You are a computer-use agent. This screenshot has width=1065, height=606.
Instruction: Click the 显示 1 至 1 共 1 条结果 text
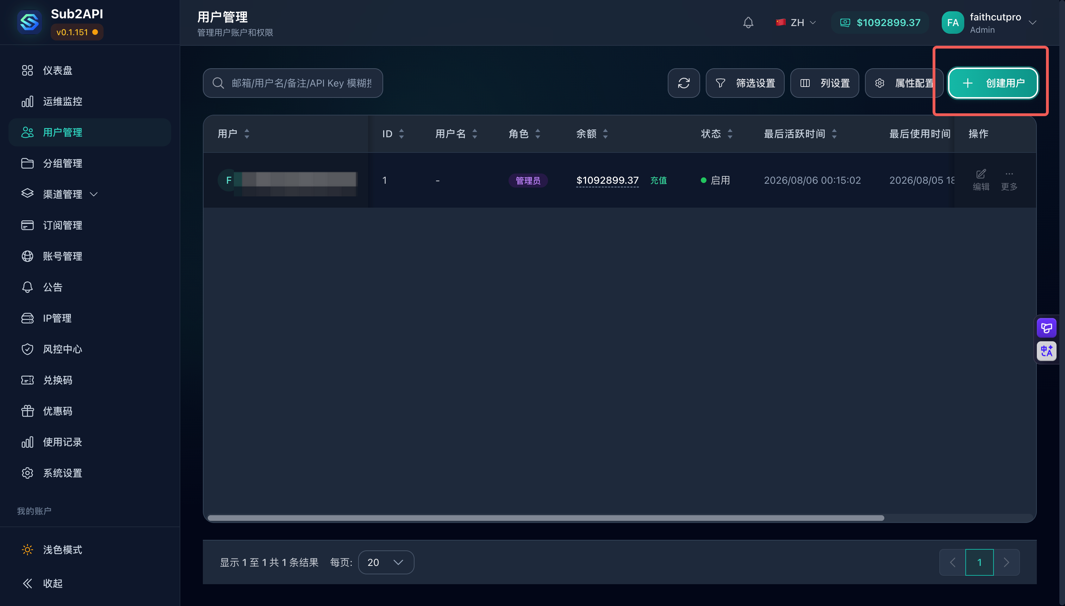tap(269, 562)
